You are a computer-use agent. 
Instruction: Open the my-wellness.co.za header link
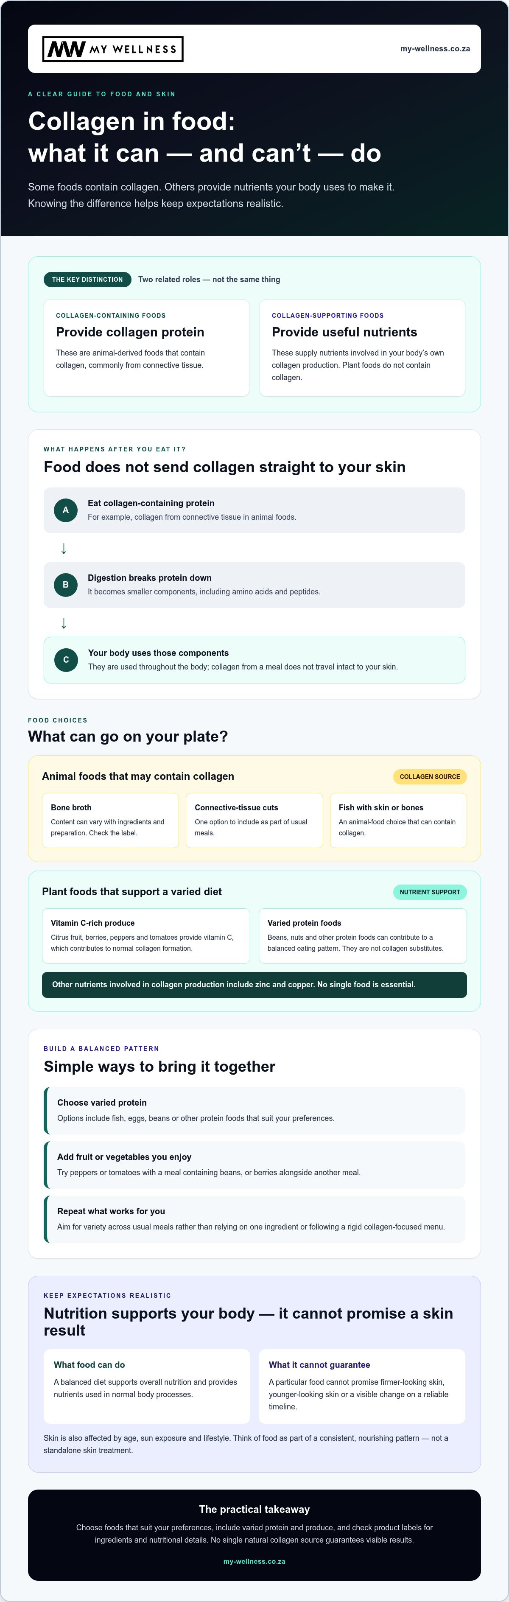pyautogui.click(x=435, y=48)
